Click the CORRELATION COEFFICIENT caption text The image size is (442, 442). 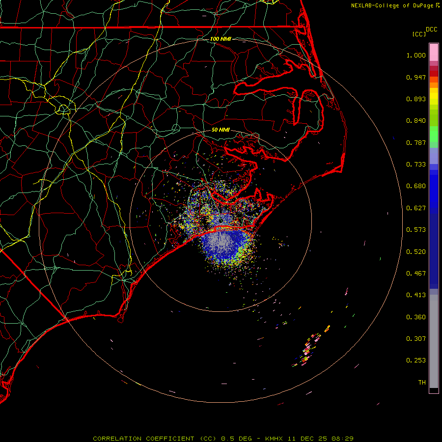[x=143, y=439]
